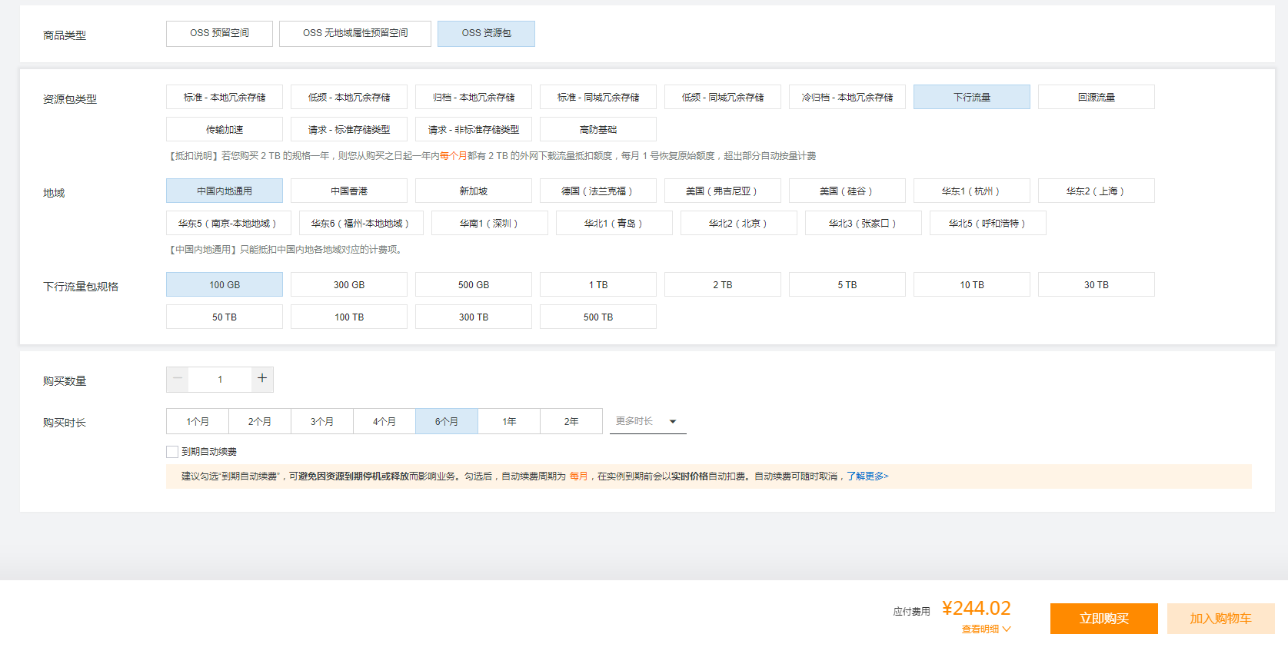Select 德国（法兰克福） region
The height and width of the screenshot is (654, 1288).
598,191
